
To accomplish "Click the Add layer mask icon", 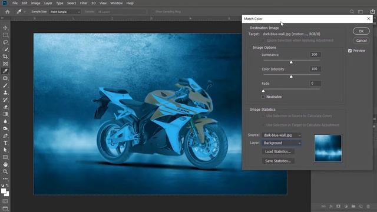I will (338, 206).
